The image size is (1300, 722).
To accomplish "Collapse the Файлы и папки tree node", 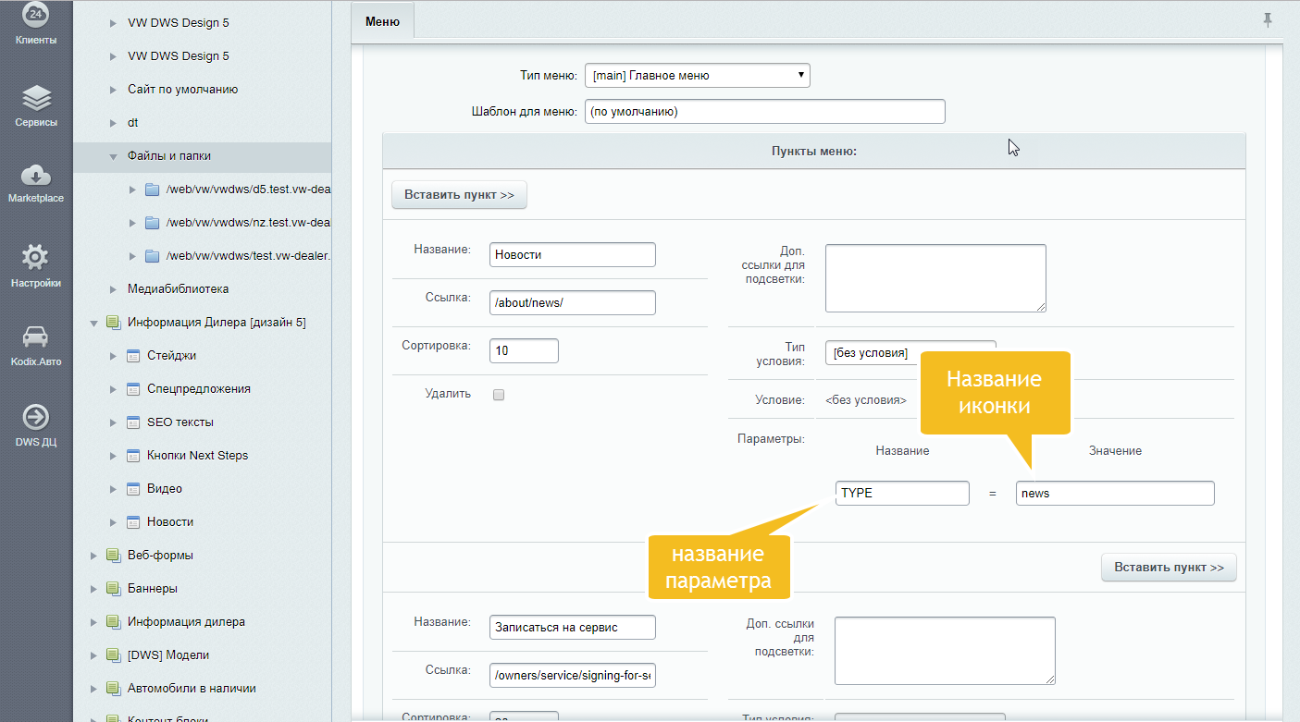I will 113,156.
